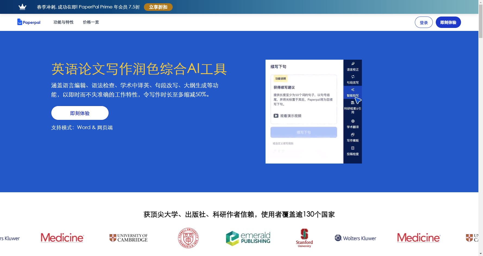Click the page vertical scrollbar thumb

coord(481,22)
